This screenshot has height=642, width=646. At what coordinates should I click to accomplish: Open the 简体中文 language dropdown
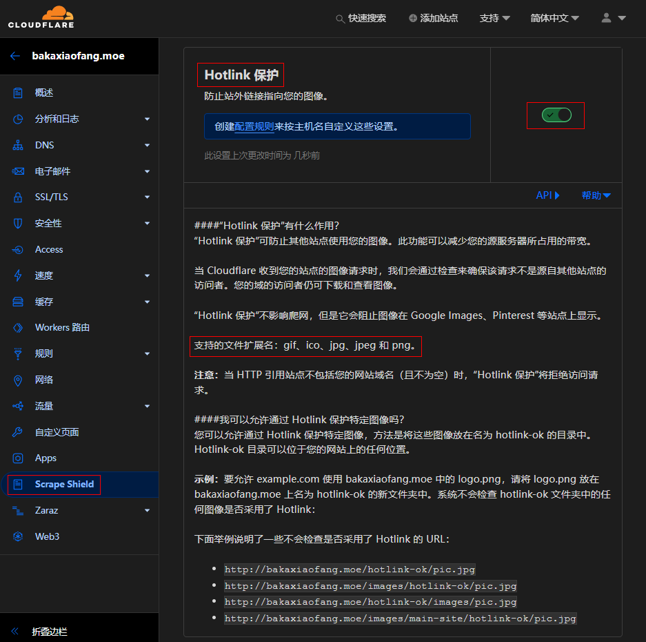(x=554, y=18)
